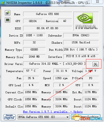
Task: Click the Donate PayPal button
Action: click(9, 117)
